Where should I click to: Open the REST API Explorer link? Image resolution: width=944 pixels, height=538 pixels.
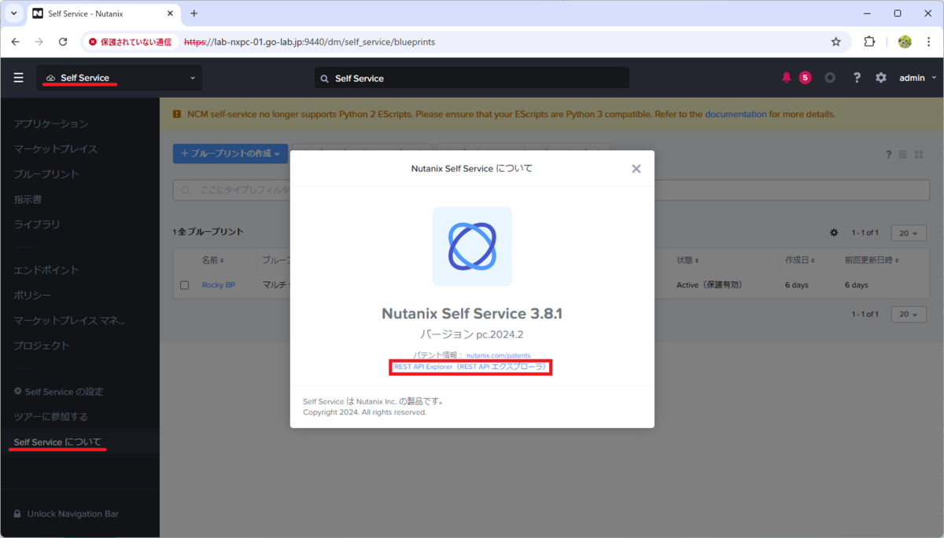click(470, 367)
